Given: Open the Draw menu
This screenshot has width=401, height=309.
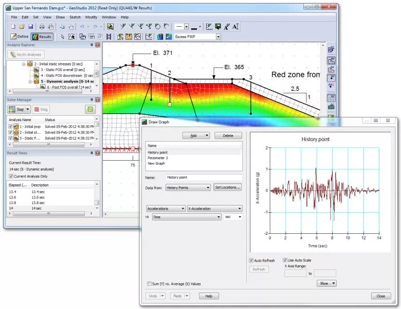Looking at the screenshot, I should (60, 17).
